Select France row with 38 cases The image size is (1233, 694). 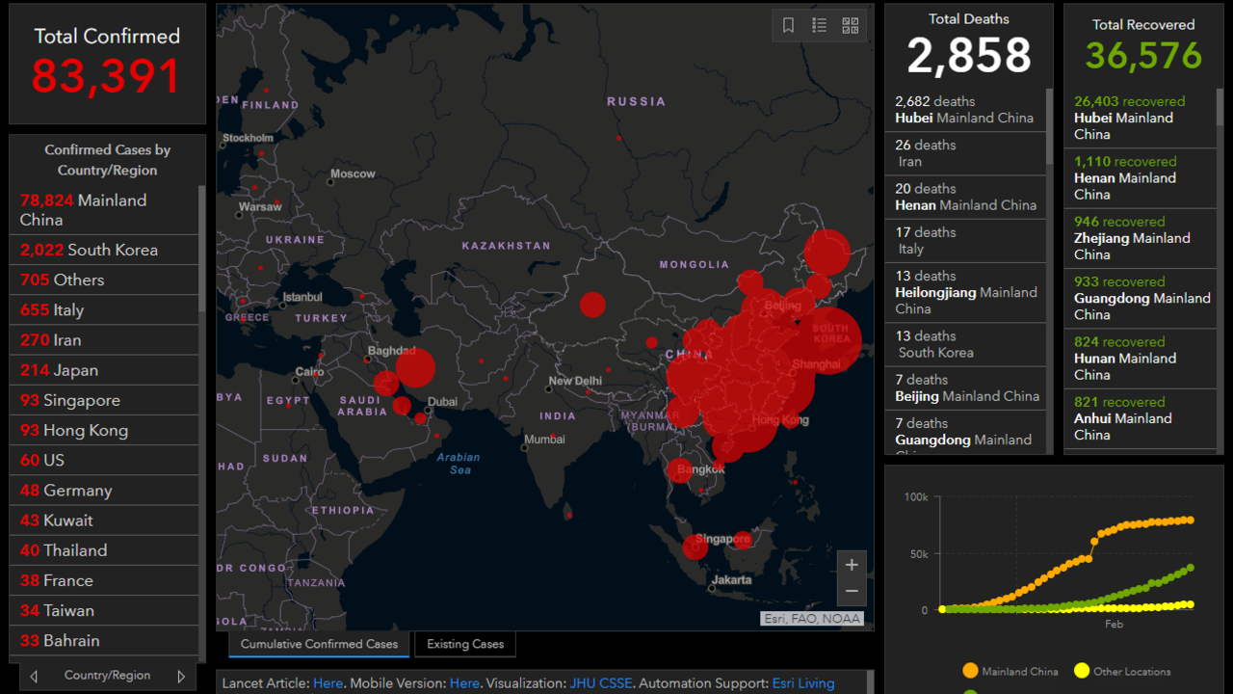[x=104, y=580]
